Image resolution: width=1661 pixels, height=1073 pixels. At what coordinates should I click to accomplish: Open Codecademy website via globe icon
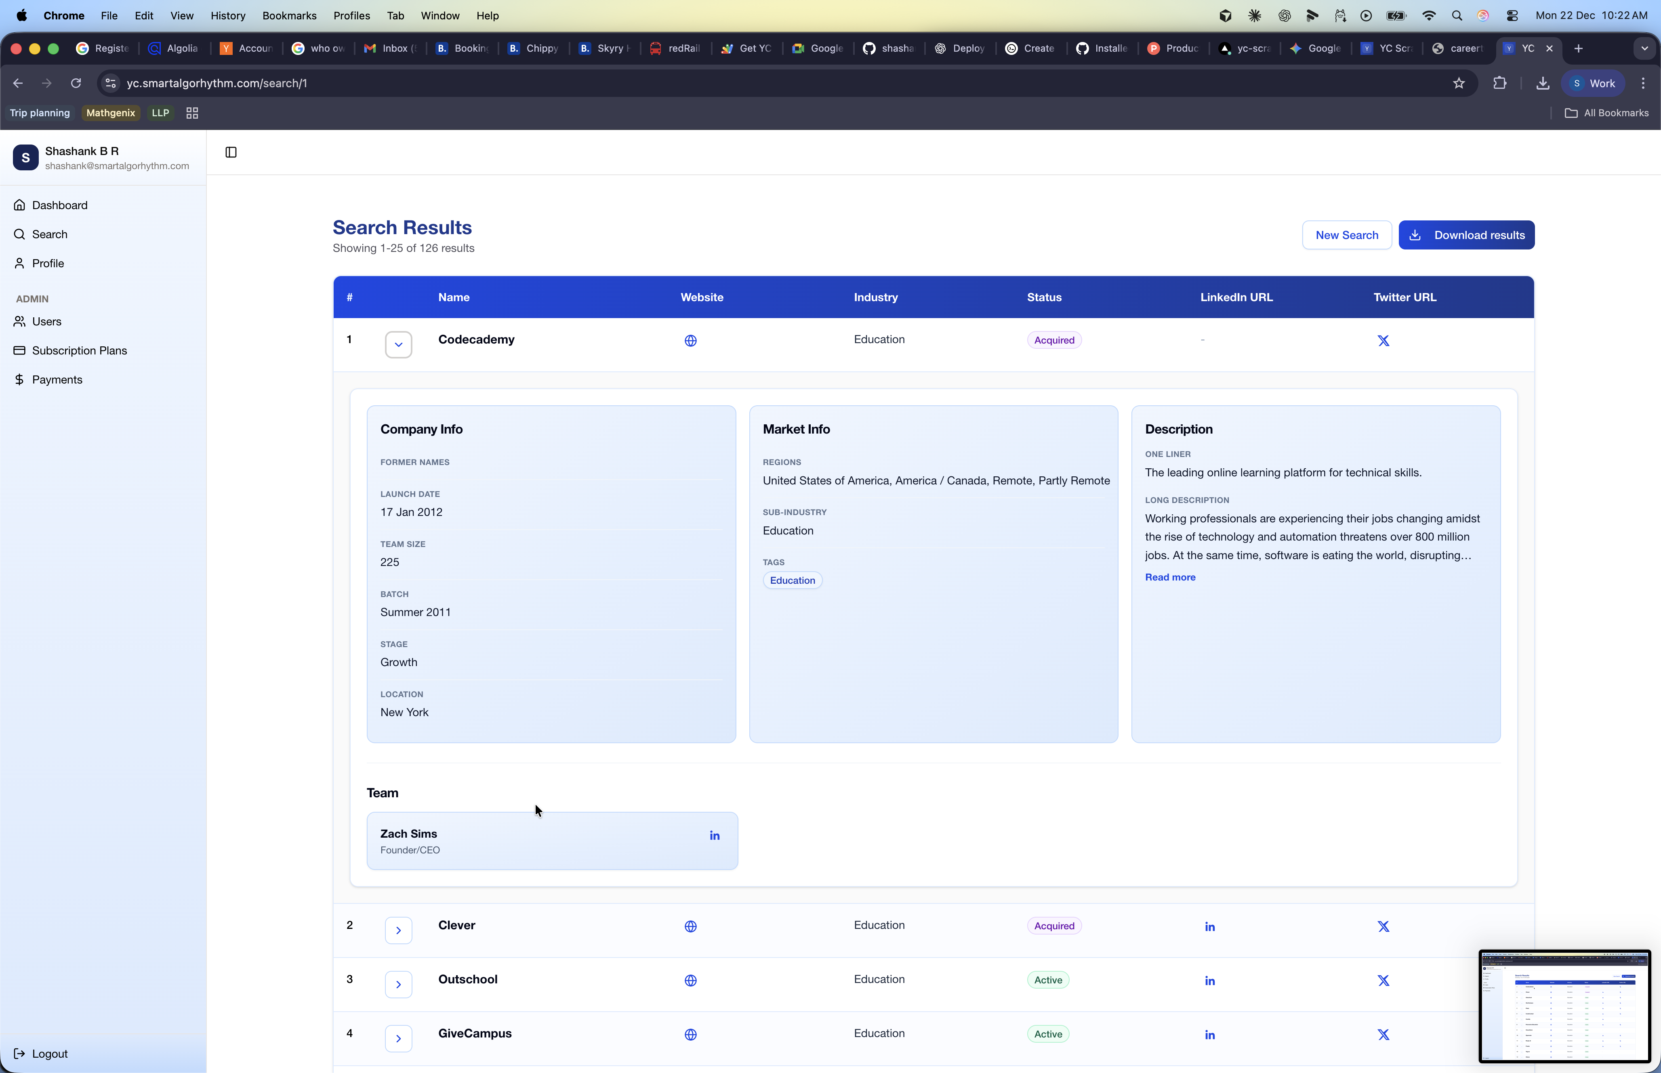point(690,341)
